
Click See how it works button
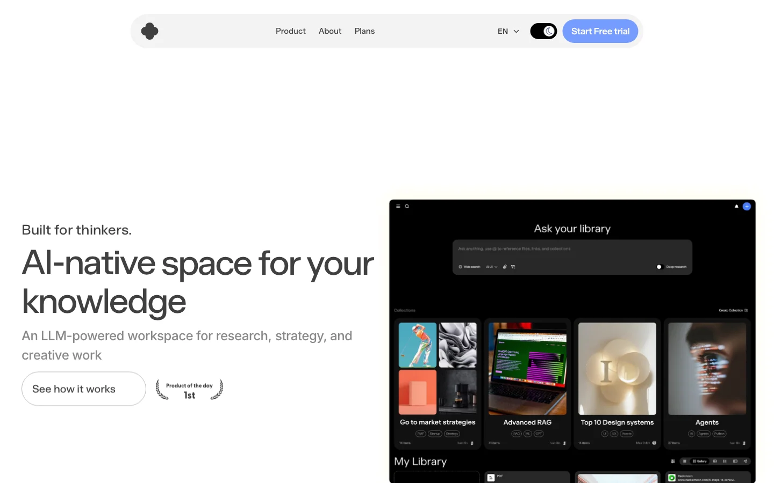tap(84, 389)
